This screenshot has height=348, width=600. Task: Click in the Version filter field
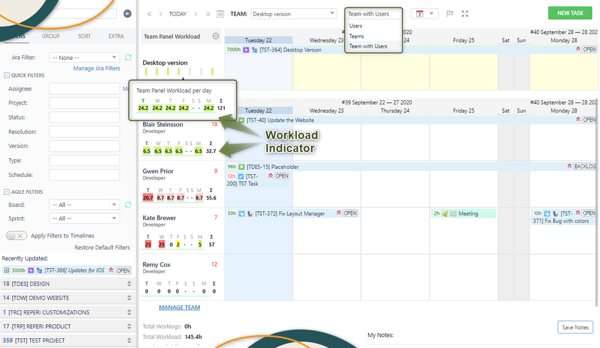(84, 146)
